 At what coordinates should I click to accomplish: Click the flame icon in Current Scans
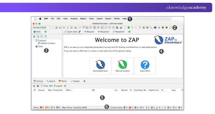coord(146,108)
